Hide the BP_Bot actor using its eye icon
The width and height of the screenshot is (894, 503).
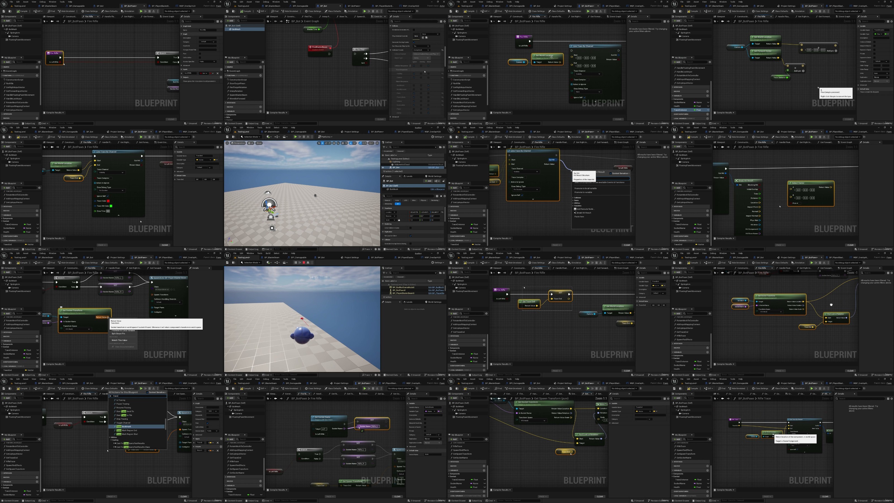pos(383,168)
